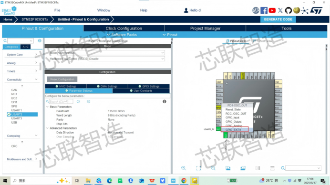Select SPI1 peripheral
This screenshot has height=185, width=330.
pyautogui.click(x=14, y=102)
